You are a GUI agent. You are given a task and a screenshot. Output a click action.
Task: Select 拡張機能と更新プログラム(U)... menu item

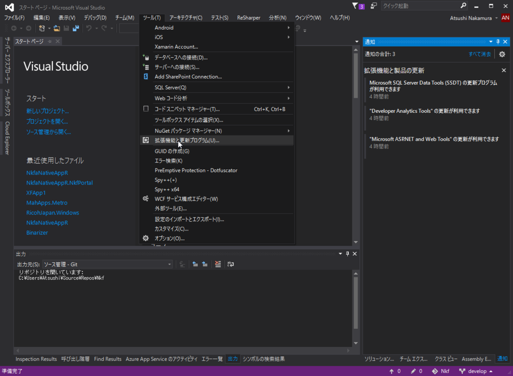[x=216, y=140]
